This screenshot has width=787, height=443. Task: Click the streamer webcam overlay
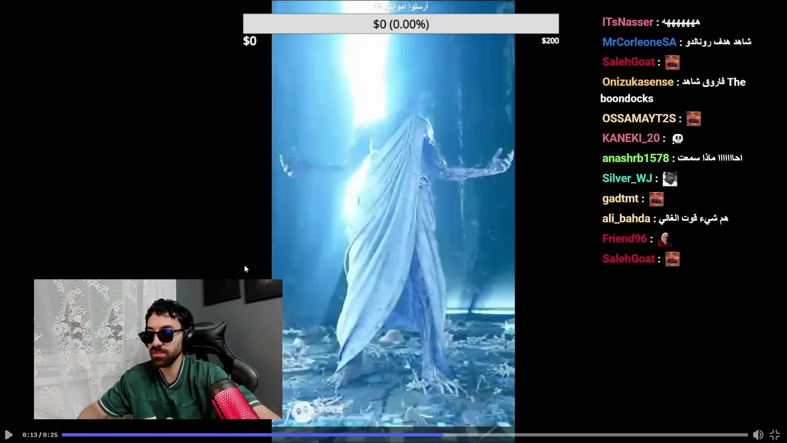[158, 349]
